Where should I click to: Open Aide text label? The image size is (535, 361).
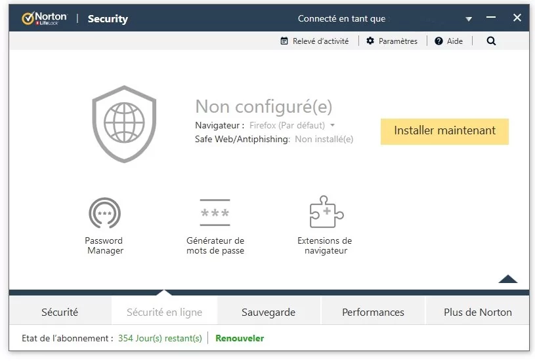pos(455,41)
